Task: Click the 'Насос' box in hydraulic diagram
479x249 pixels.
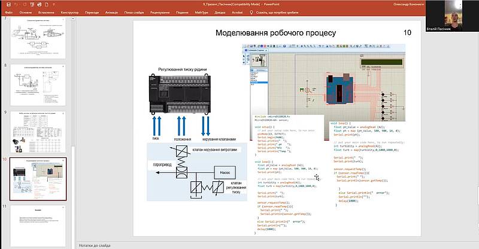Action: pyautogui.click(x=225, y=172)
